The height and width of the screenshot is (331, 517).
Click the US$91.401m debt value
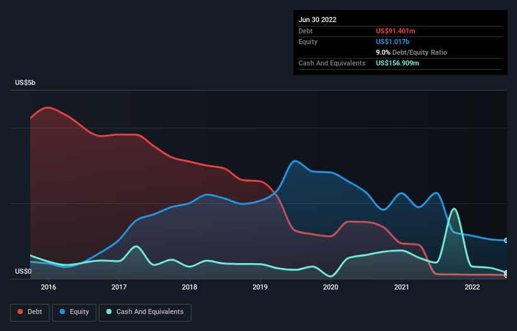pyautogui.click(x=395, y=31)
